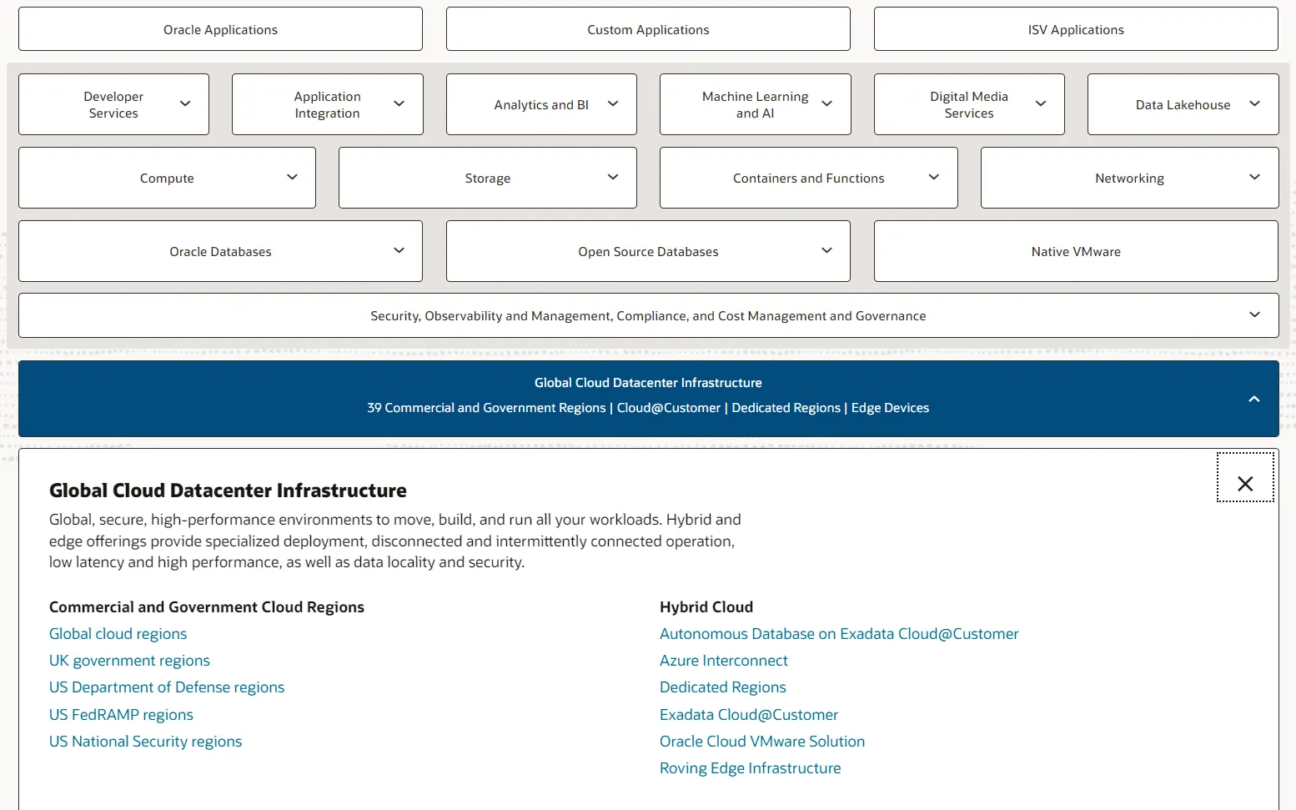Open the Storage dropdown
The height and width of the screenshot is (810, 1296).
[487, 178]
